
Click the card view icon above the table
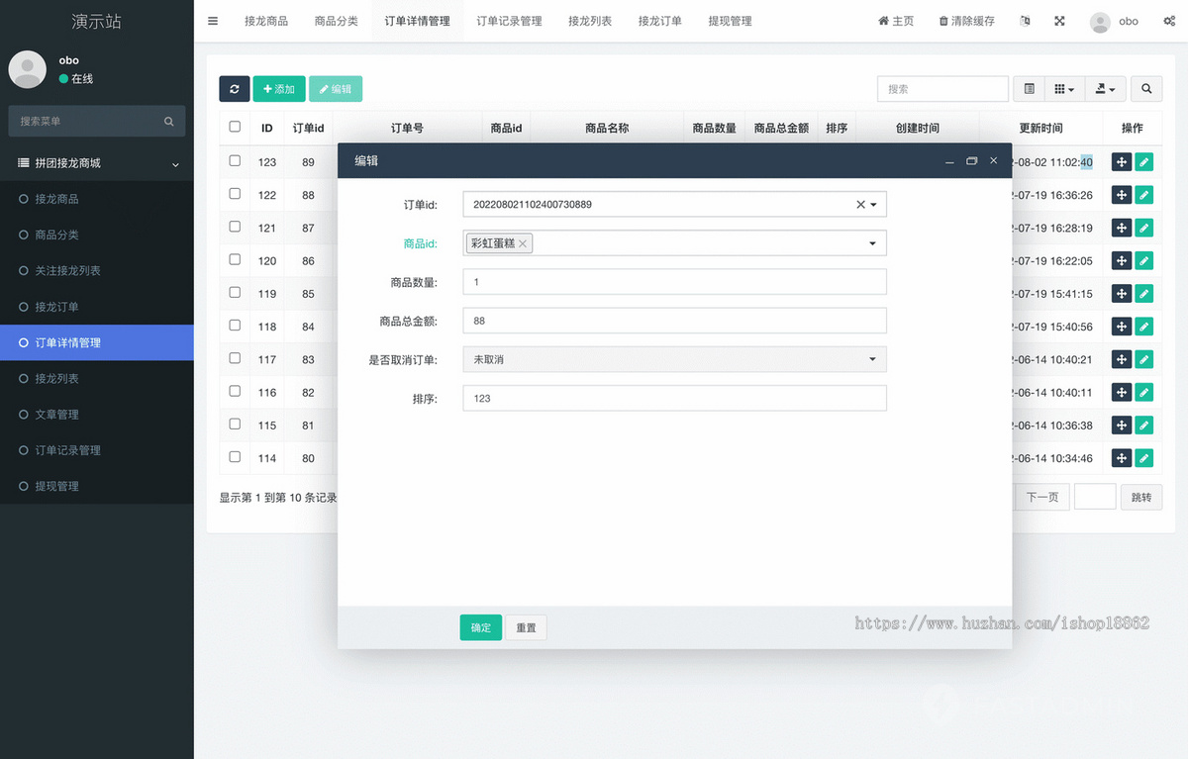point(1028,88)
